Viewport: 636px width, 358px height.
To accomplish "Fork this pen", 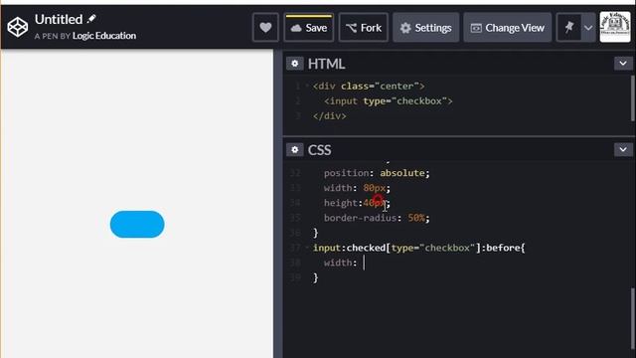I will (x=364, y=28).
